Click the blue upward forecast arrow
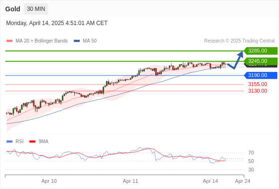 (235, 60)
